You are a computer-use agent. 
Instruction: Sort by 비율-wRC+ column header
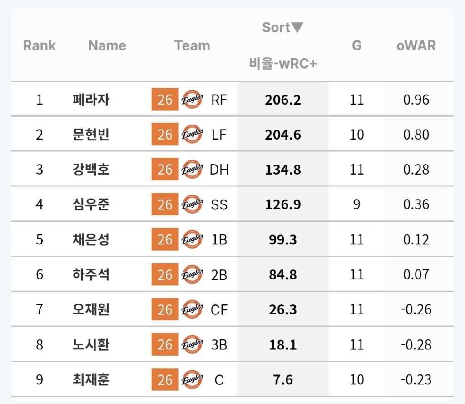pyautogui.click(x=282, y=63)
